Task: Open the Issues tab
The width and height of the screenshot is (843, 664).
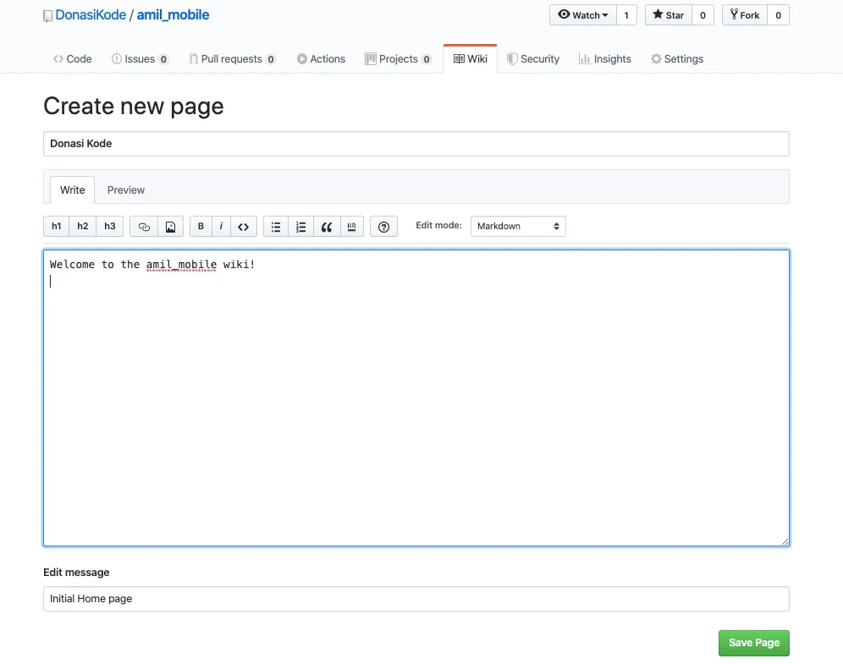Action: coord(140,58)
